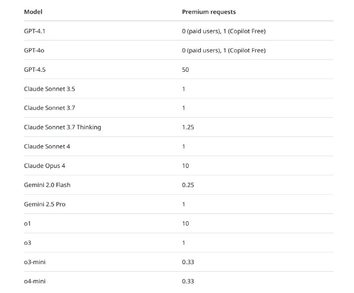The image size is (354, 293).
Task: Click the GPT-4o row label
Action: tap(34, 50)
